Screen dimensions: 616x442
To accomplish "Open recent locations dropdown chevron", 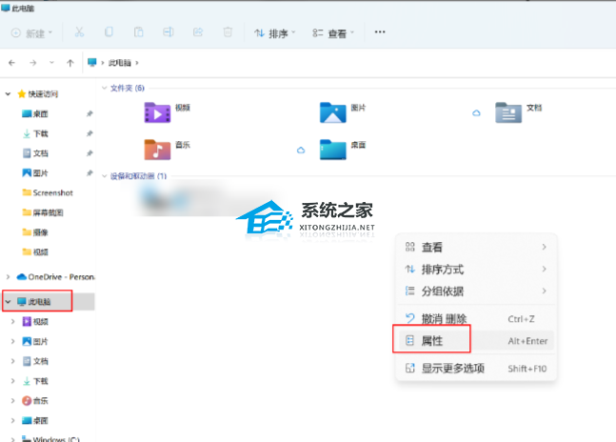I will (x=51, y=63).
